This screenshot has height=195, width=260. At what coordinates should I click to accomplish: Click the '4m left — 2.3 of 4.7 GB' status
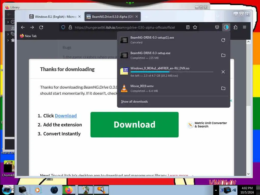click(154, 76)
